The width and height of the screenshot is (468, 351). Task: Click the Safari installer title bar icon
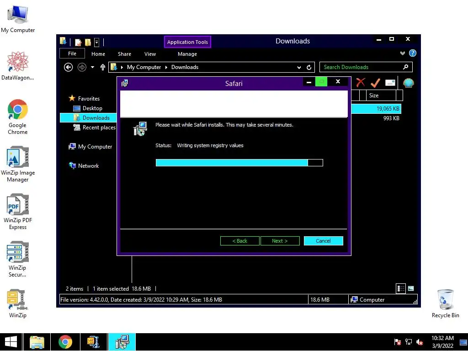click(x=125, y=83)
